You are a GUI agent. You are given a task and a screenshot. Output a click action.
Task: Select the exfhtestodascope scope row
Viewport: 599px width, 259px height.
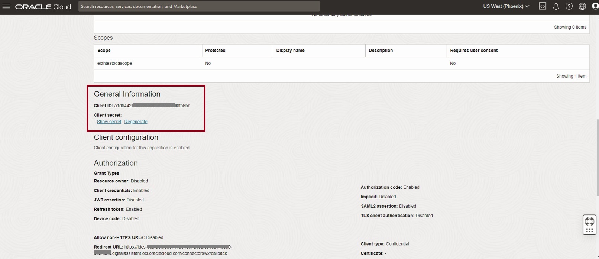(114, 64)
